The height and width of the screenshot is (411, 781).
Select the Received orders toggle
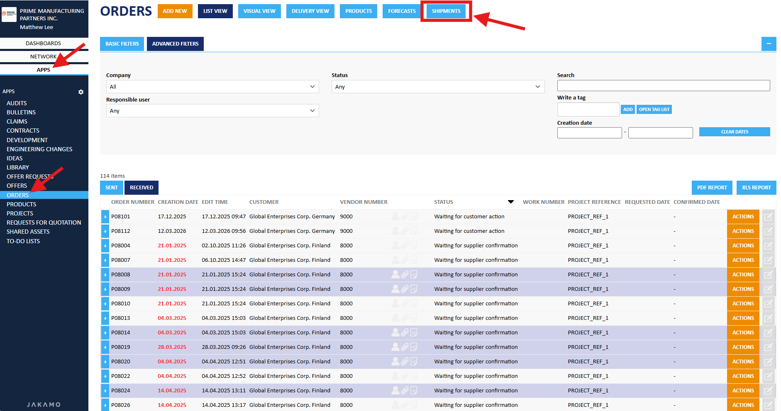142,188
